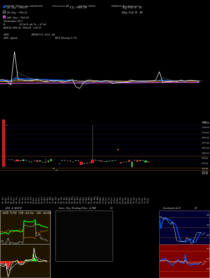This screenshot has width=210, height=278.
Task: Click the 1094.82 price axis label
Action: (x=205, y=138)
